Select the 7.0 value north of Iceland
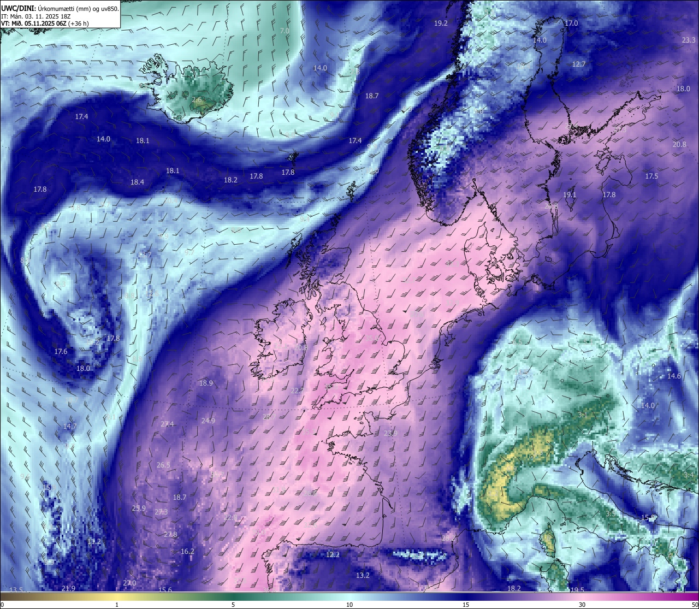This screenshot has width=699, height=609. [285, 31]
